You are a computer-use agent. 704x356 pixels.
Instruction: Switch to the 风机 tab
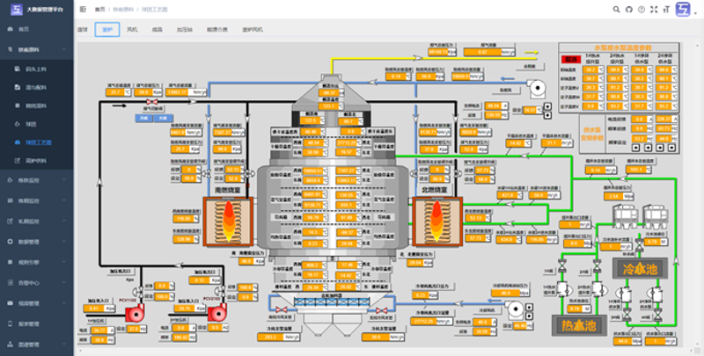pos(132,29)
